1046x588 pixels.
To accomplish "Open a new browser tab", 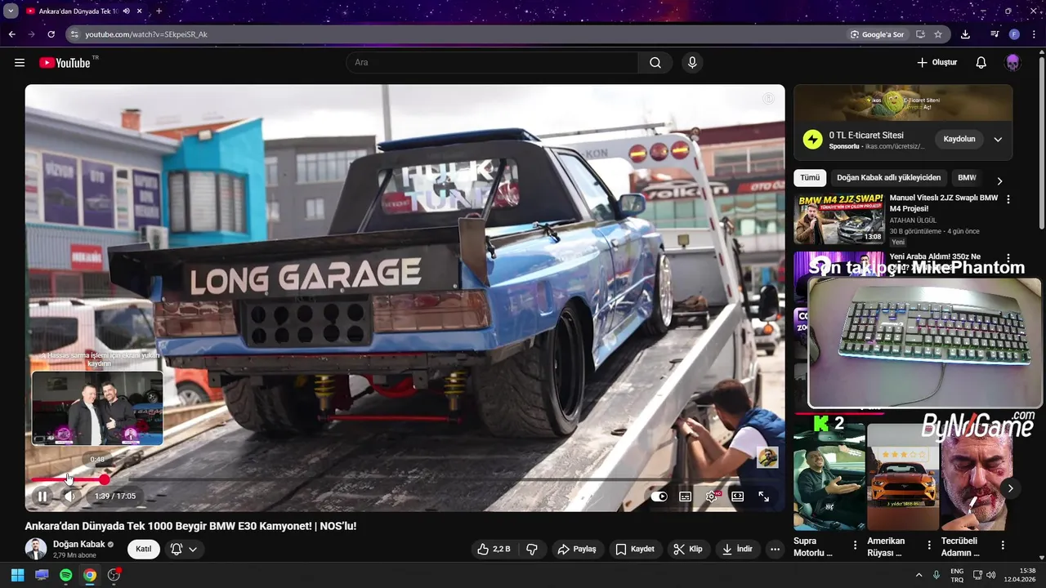I will 159,11.
